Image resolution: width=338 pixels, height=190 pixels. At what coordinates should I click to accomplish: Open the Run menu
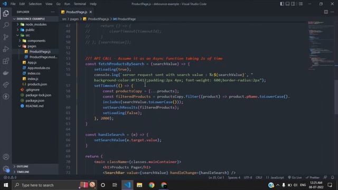67,4
